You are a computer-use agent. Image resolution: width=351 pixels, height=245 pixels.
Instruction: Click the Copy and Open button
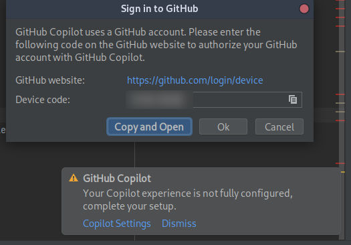149,127
